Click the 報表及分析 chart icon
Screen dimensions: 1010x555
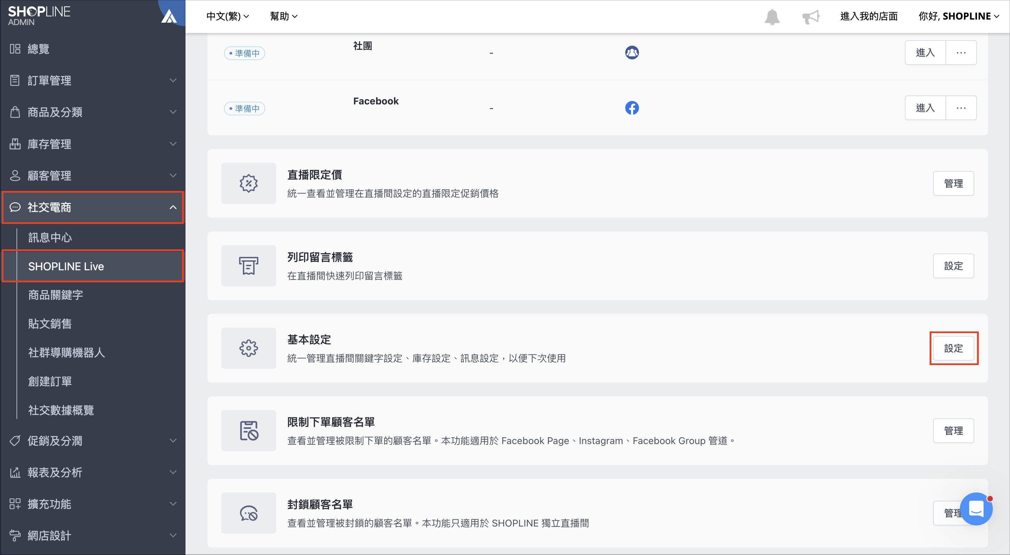tap(15, 472)
